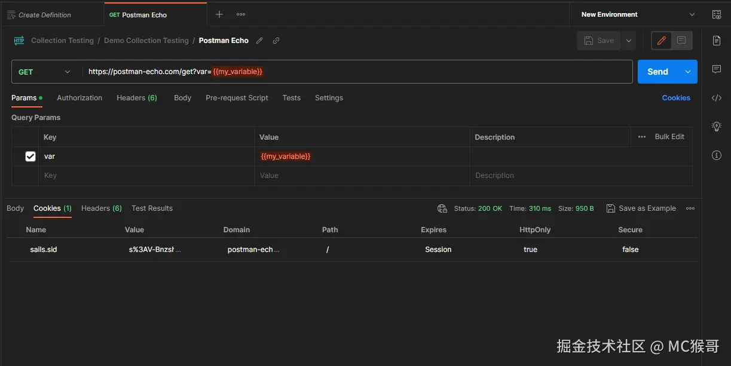Go to Collection Testing breadcrumb
The image size is (731, 366).
(x=62, y=41)
